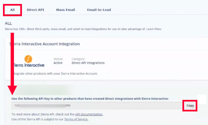Image resolution: width=208 pixels, height=125 pixels.
Task: Open the Terms of Service link
Action: [76, 119]
